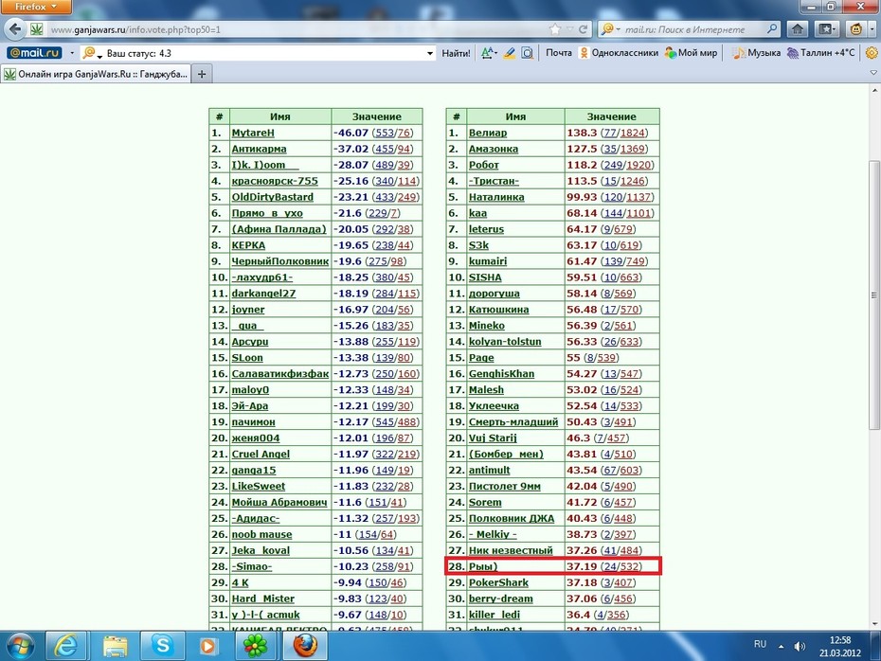Click the monkey face add-on icon

[x=856, y=29]
